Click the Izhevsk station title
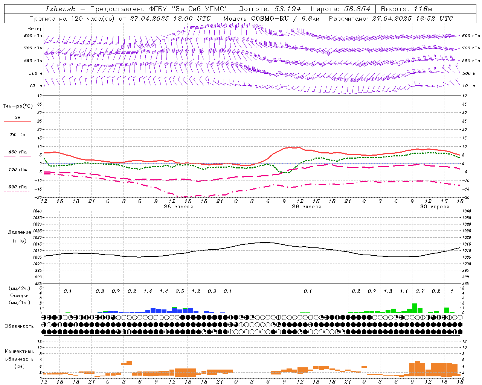Image resolution: width=482 pixels, height=385 pixels. click(x=61, y=9)
